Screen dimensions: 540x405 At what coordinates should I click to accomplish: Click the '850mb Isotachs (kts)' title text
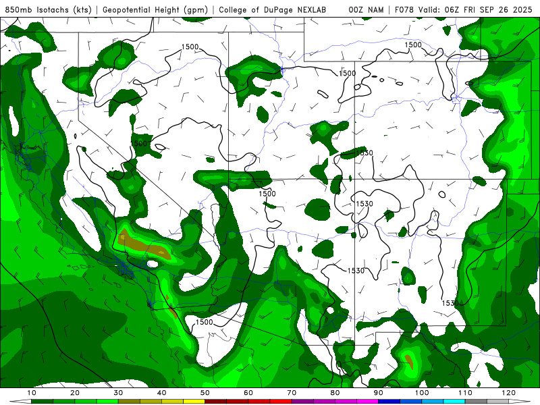point(49,10)
